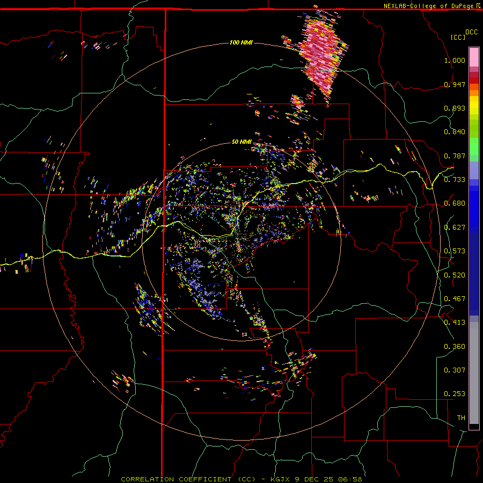Pick the bright green color bar segment

474,147
